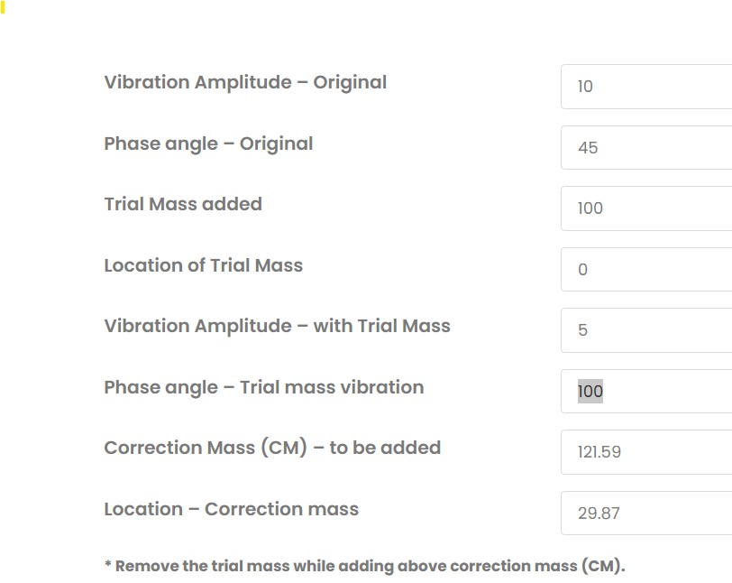The height and width of the screenshot is (583, 732).
Task: Click "(CM)." at the end of the footnote
Action: point(602,567)
